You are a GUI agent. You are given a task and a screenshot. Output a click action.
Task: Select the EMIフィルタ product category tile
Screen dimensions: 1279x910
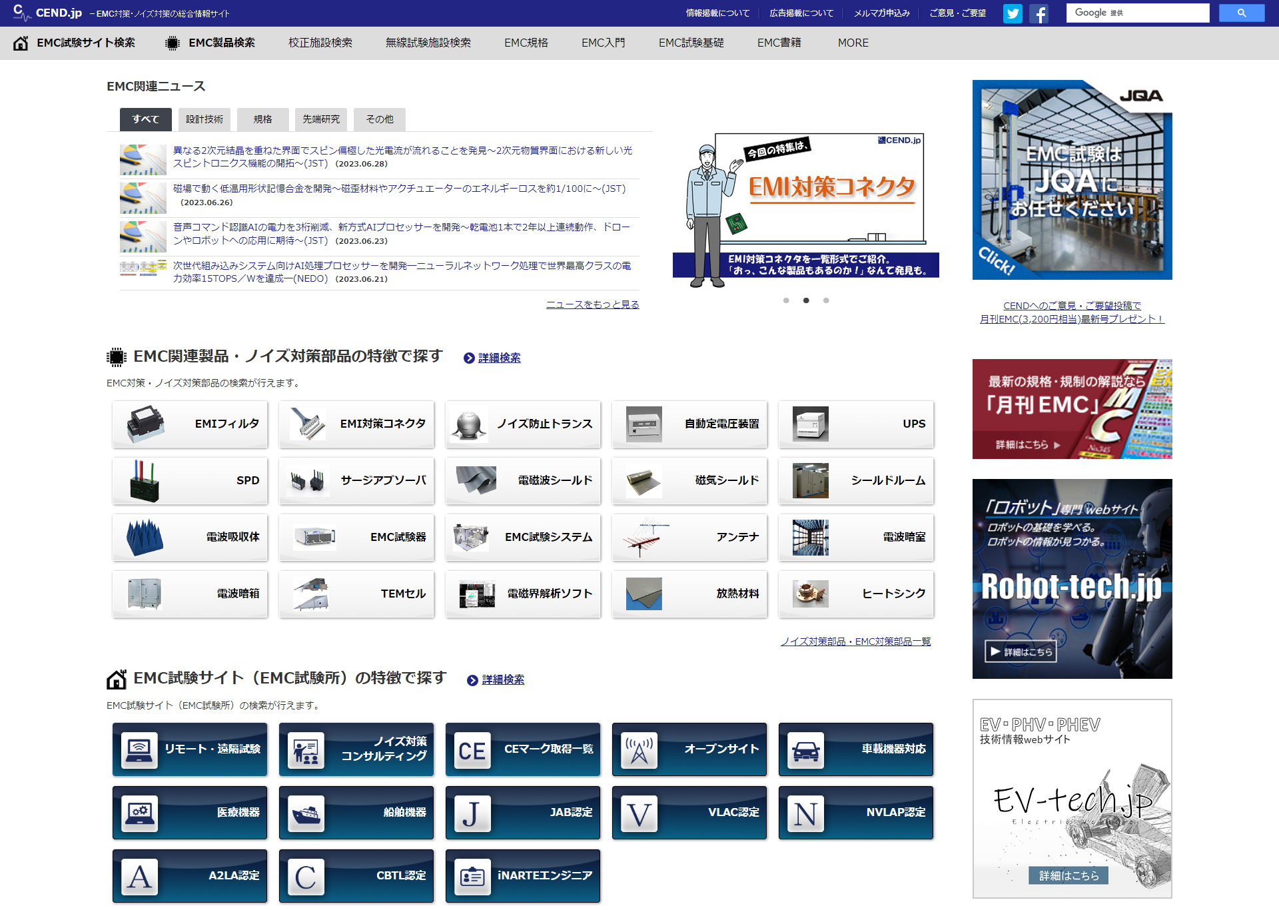189,424
